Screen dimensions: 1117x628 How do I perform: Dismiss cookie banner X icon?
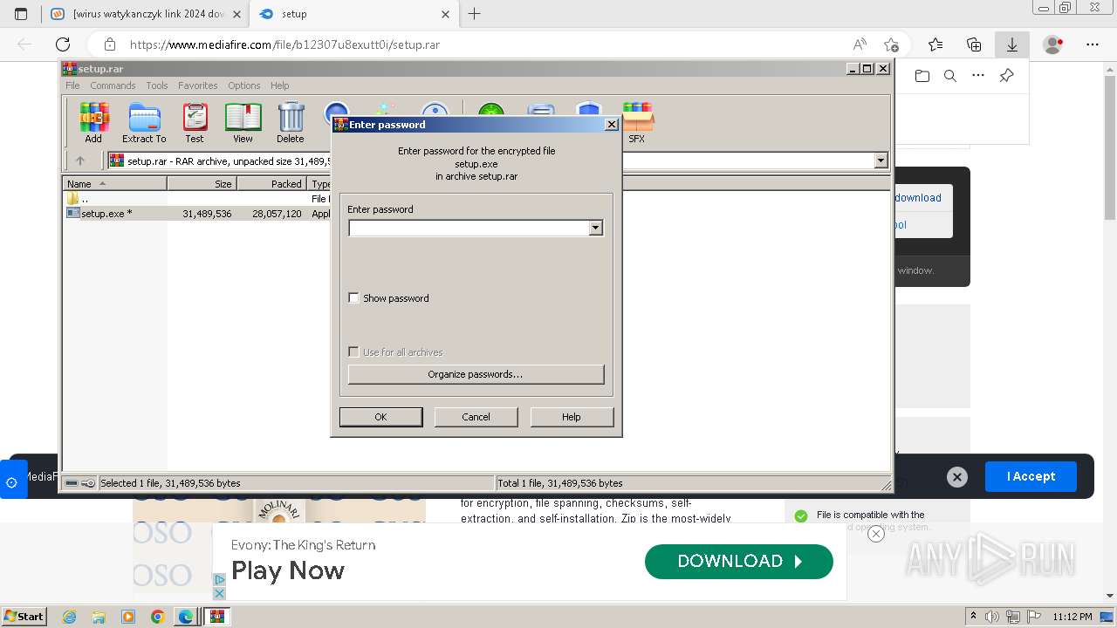[957, 476]
